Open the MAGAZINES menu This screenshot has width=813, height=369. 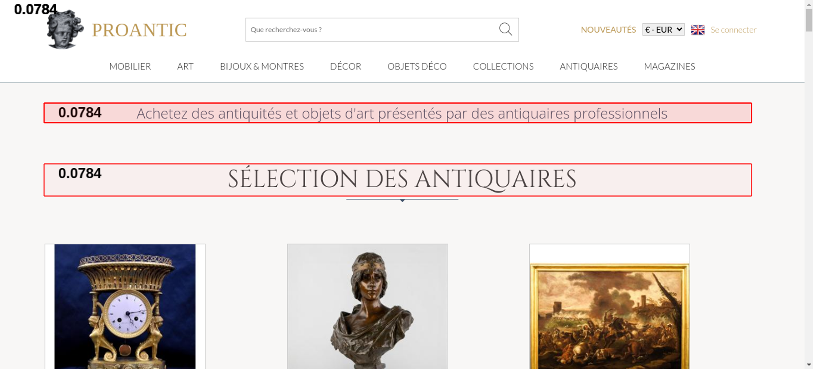tap(670, 66)
